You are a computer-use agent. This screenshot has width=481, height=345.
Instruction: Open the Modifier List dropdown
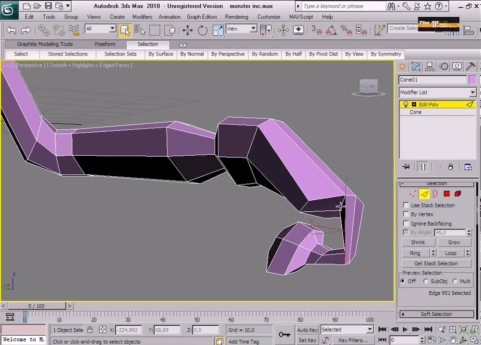pos(472,92)
